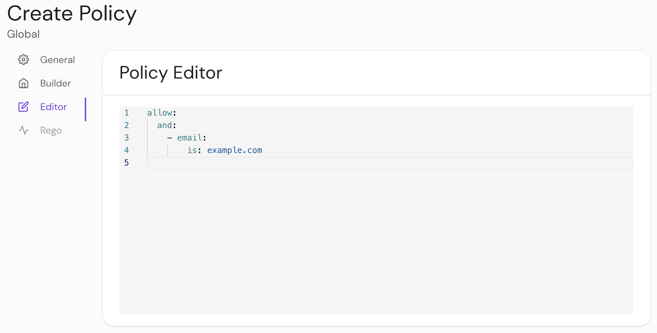
Task: Click the gear icon beside General
Action: point(23,60)
